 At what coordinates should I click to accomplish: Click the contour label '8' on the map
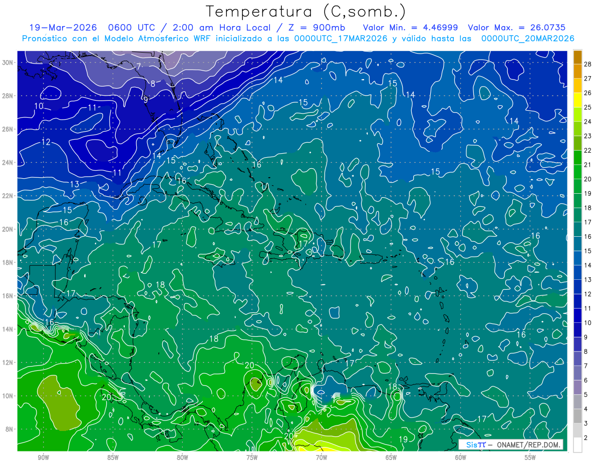[153, 84]
